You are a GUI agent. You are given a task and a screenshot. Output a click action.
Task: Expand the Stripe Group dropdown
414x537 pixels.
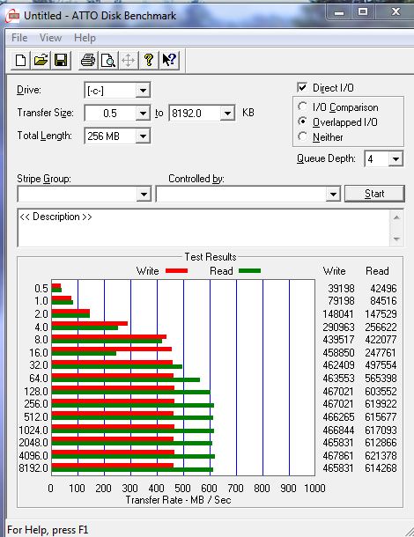point(144,195)
